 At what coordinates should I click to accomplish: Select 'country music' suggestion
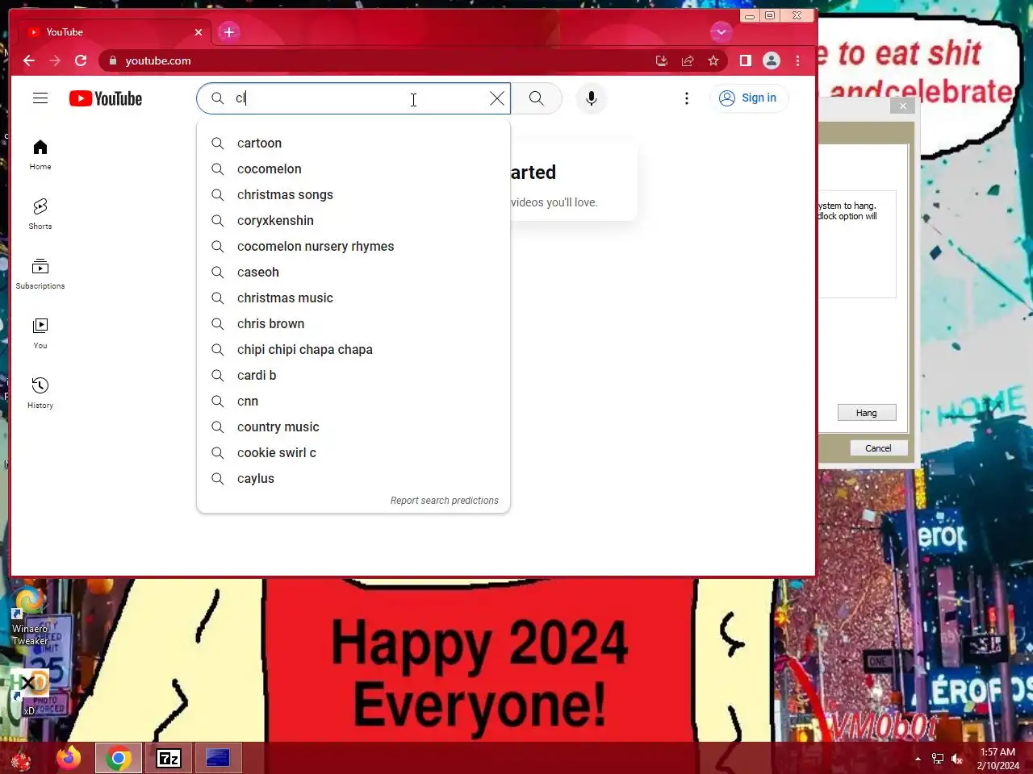click(353, 427)
